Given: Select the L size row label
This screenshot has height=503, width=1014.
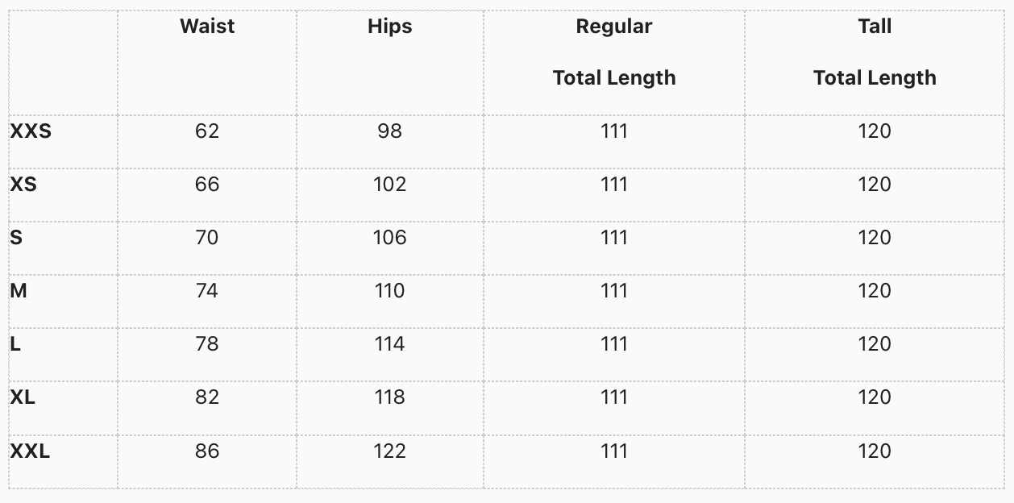Looking at the screenshot, I should [15, 344].
